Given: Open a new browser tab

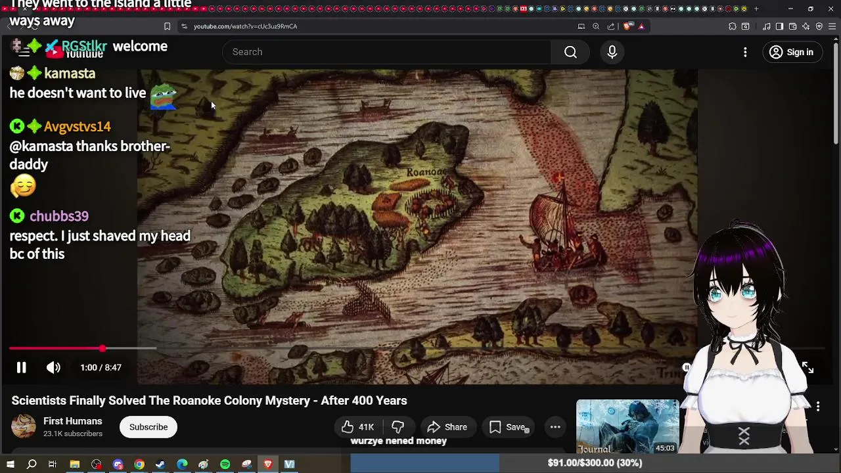Looking at the screenshot, I should (x=756, y=9).
